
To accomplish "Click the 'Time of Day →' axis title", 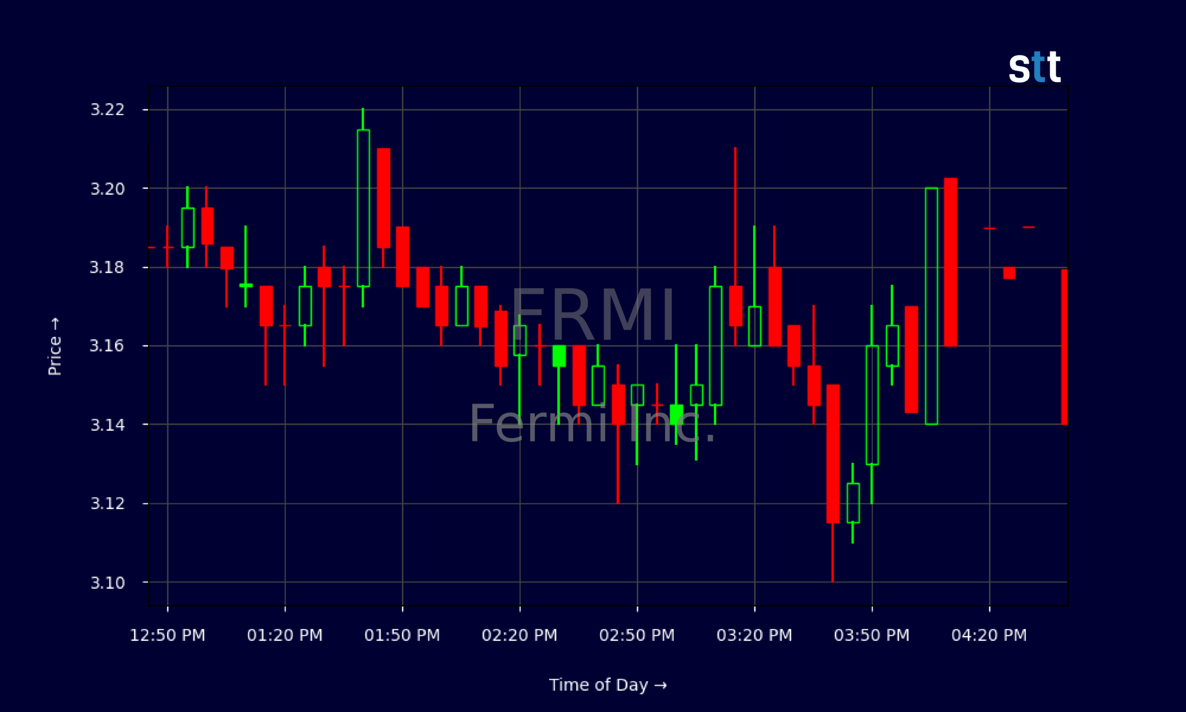I will coord(608,685).
